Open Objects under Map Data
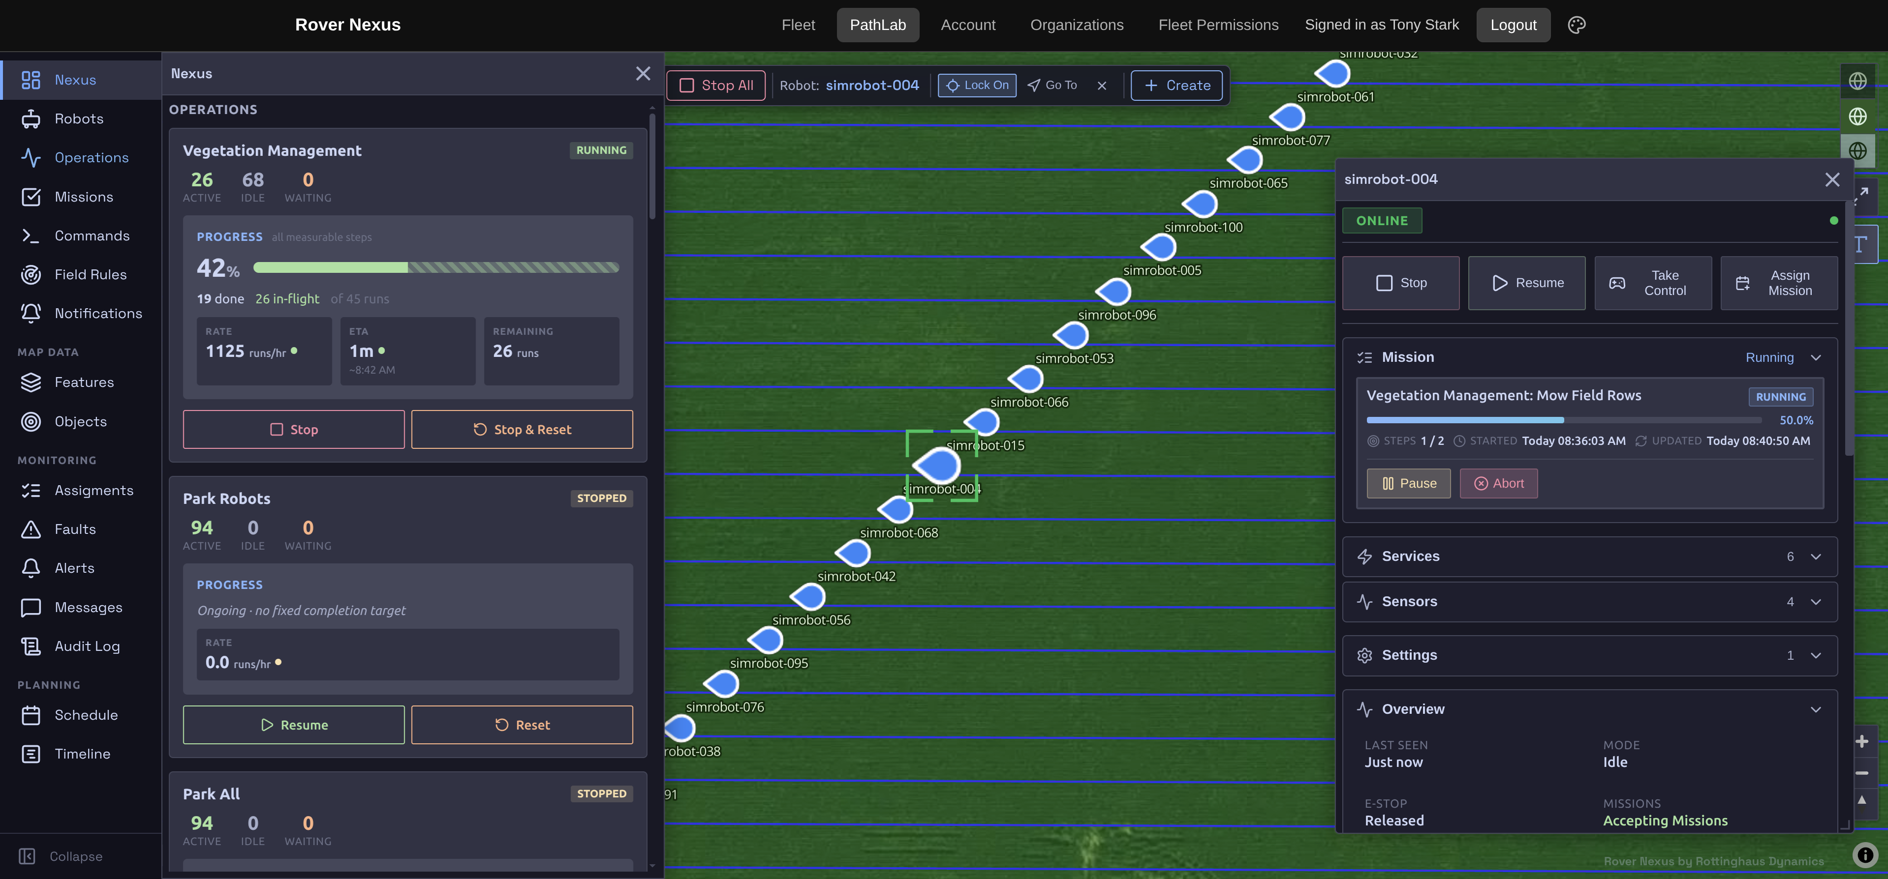 click(x=81, y=421)
